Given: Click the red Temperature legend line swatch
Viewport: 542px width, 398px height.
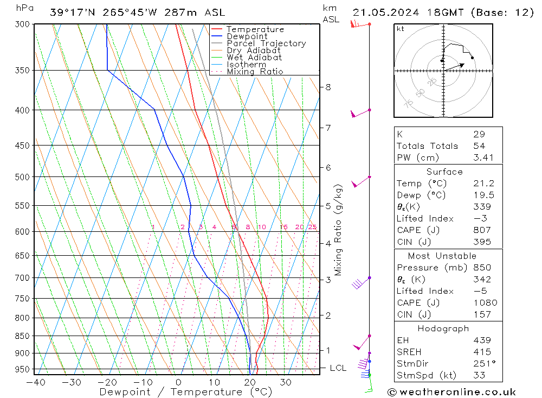Looking at the screenshot, I should [217, 29].
